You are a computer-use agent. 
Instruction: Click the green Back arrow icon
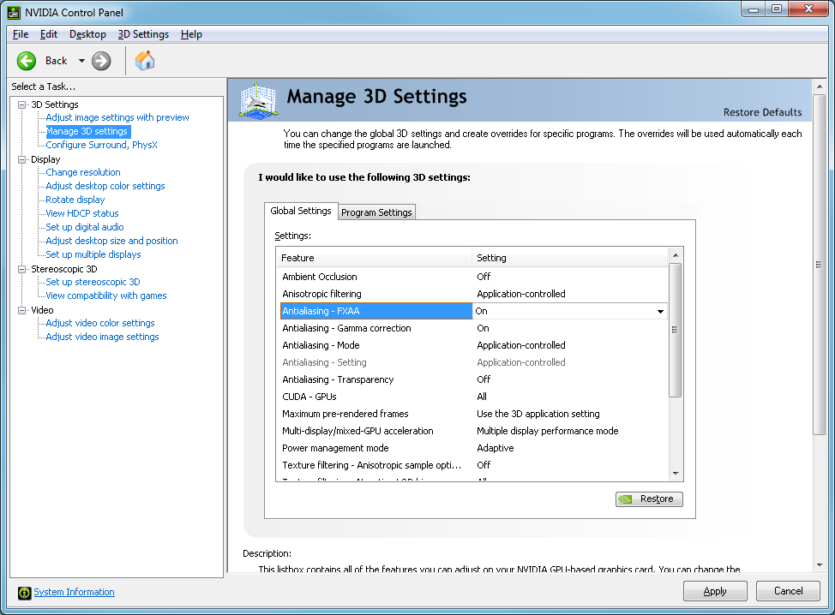pos(27,61)
